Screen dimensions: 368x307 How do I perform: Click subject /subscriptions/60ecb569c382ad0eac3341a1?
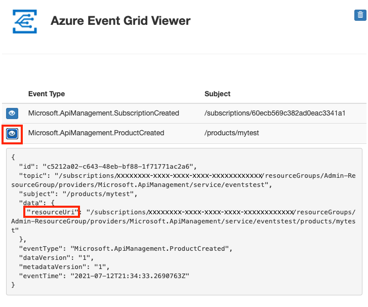(275, 113)
